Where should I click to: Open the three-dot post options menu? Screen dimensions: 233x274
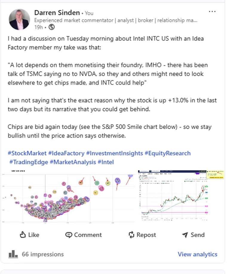click(x=212, y=11)
